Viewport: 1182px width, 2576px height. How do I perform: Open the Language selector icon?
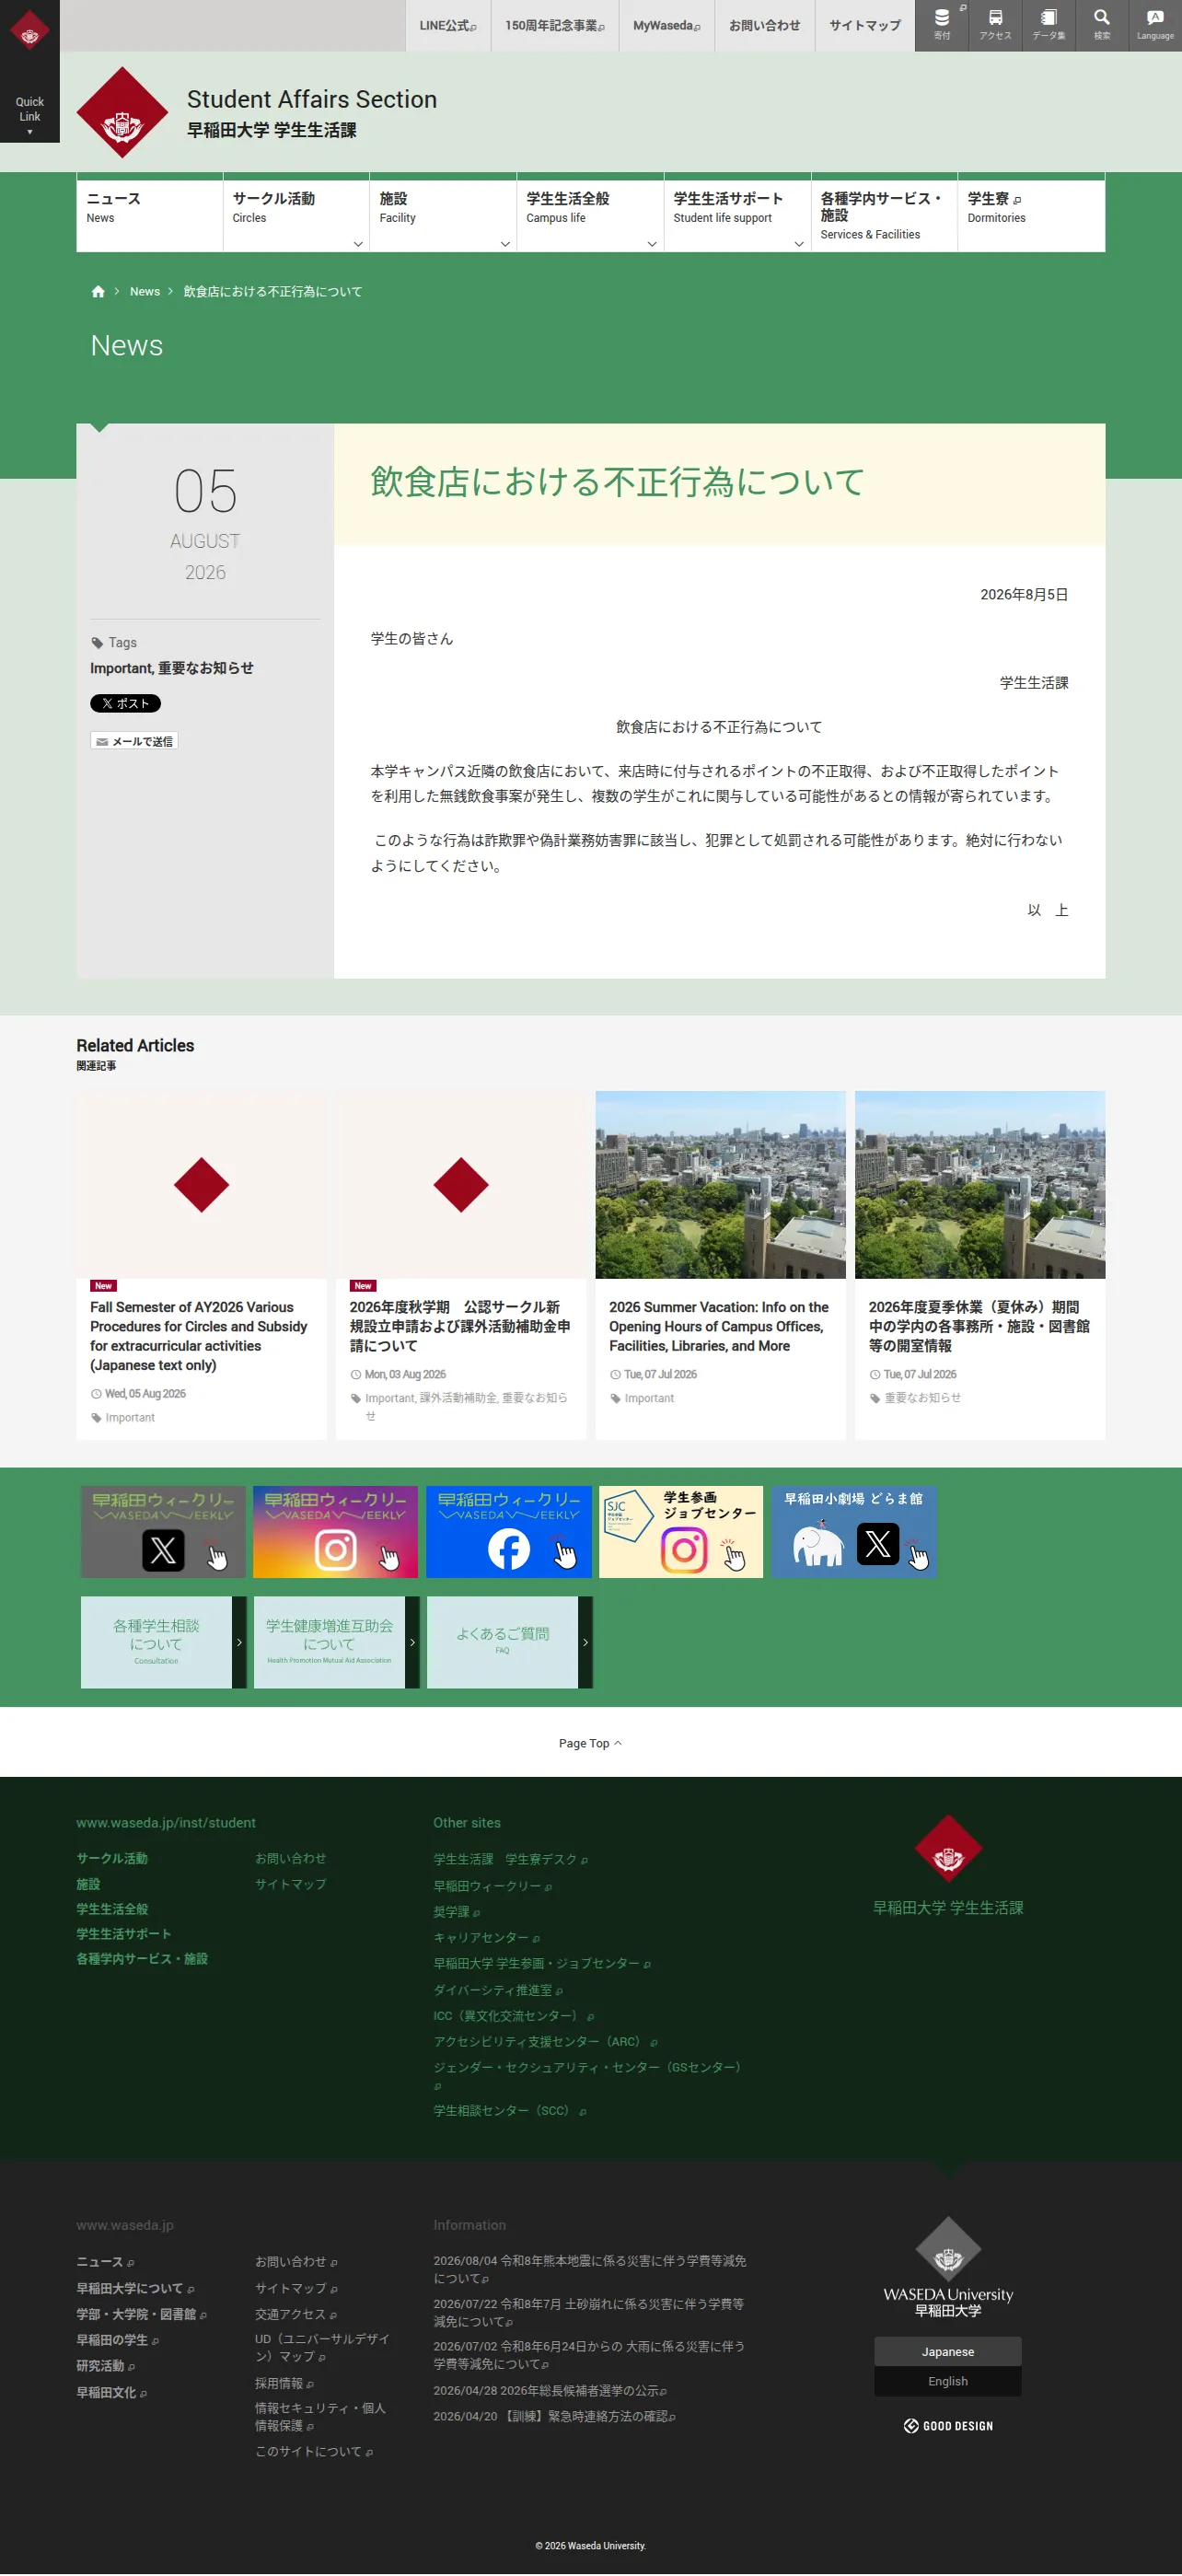[x=1155, y=25]
